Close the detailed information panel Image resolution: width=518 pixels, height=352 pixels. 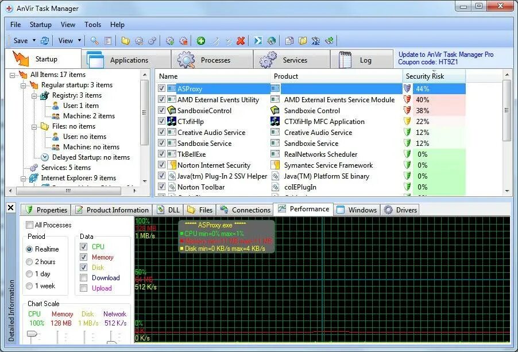10,208
